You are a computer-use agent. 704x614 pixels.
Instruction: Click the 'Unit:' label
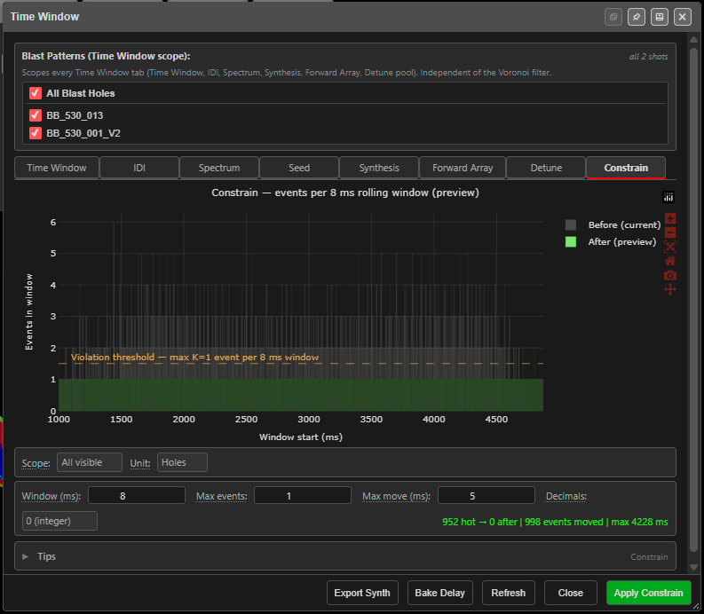click(x=140, y=463)
